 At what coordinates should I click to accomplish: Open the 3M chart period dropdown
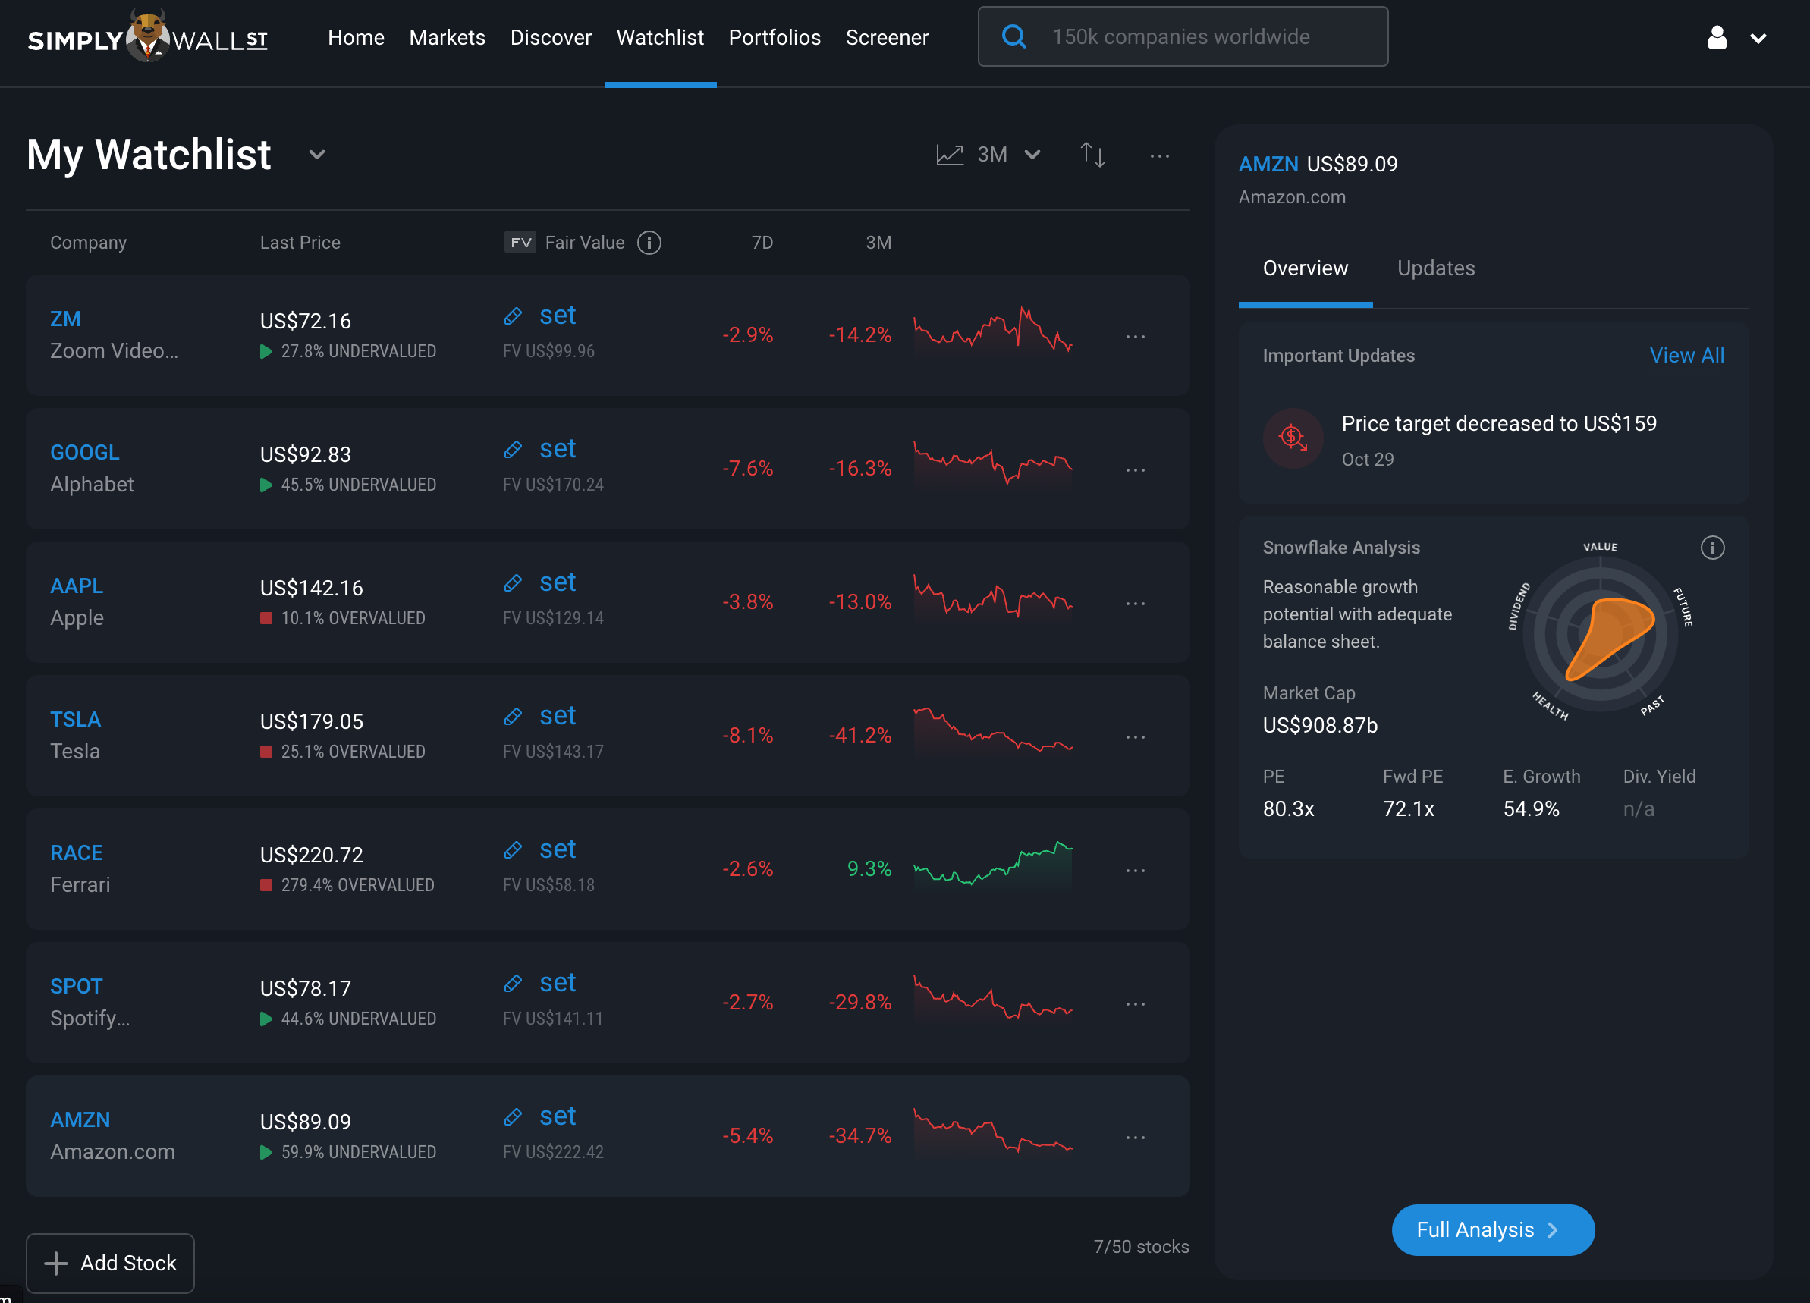click(x=990, y=155)
